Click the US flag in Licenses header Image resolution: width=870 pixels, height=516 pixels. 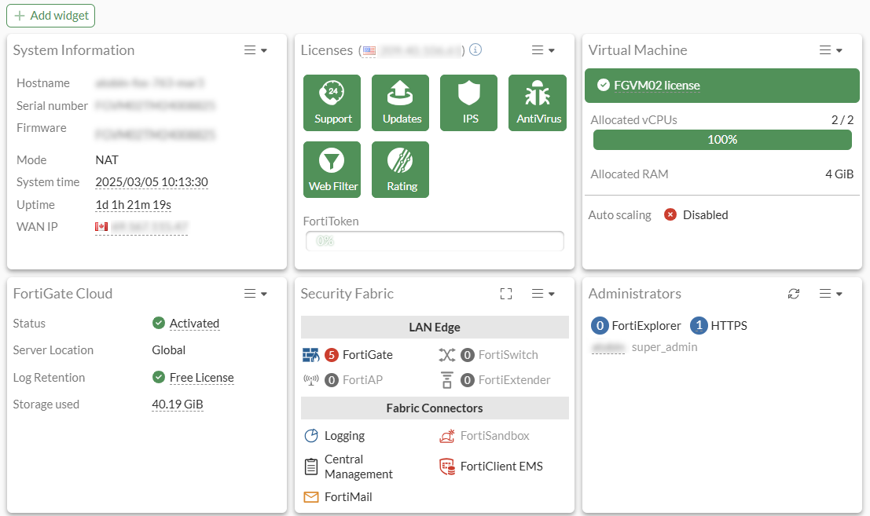point(369,51)
